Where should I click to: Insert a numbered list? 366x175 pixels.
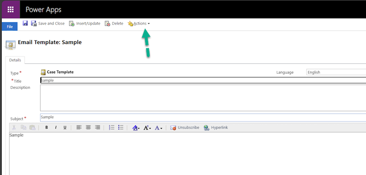click(x=112, y=128)
